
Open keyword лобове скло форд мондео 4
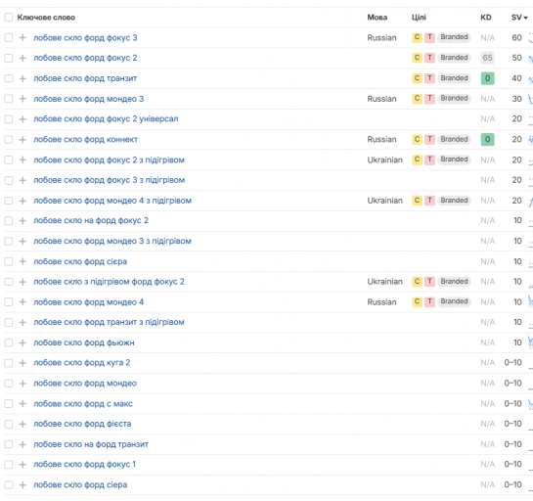coord(88,302)
